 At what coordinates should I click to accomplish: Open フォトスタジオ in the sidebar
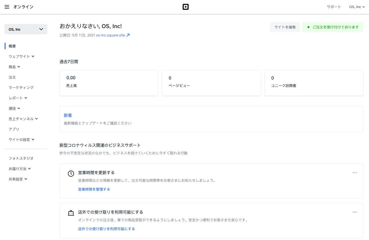click(x=21, y=158)
